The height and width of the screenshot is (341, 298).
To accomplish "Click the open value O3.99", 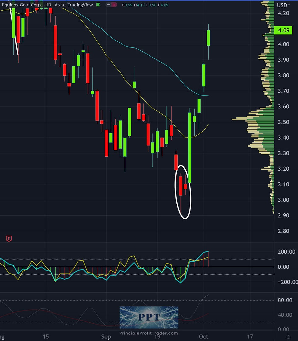I will (127, 5).
